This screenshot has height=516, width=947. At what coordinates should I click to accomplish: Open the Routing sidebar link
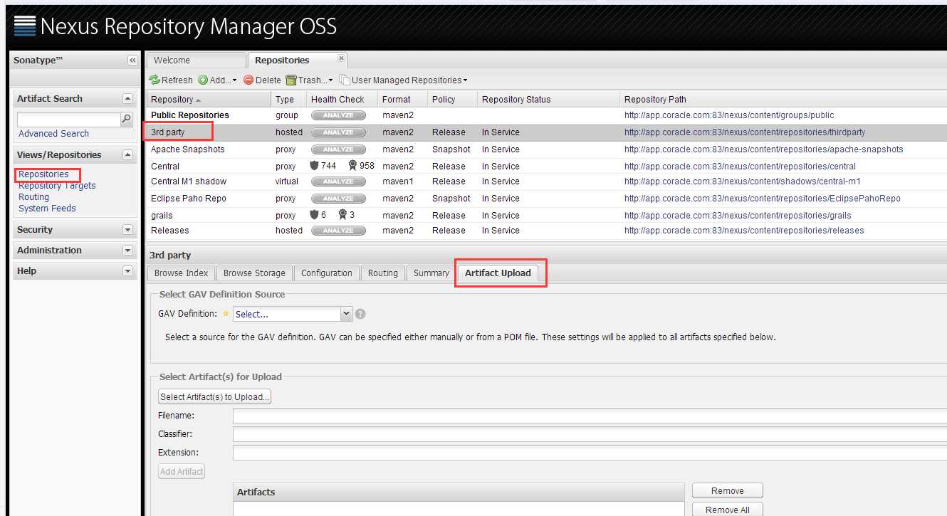(34, 197)
